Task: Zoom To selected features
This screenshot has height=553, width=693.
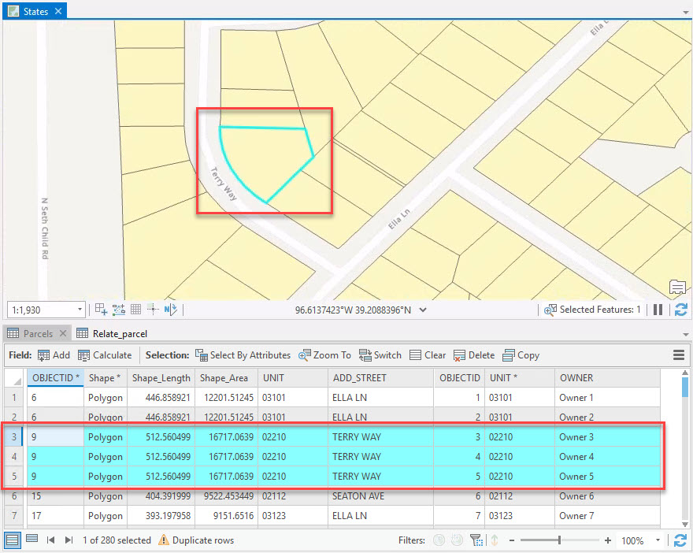Action: [324, 355]
